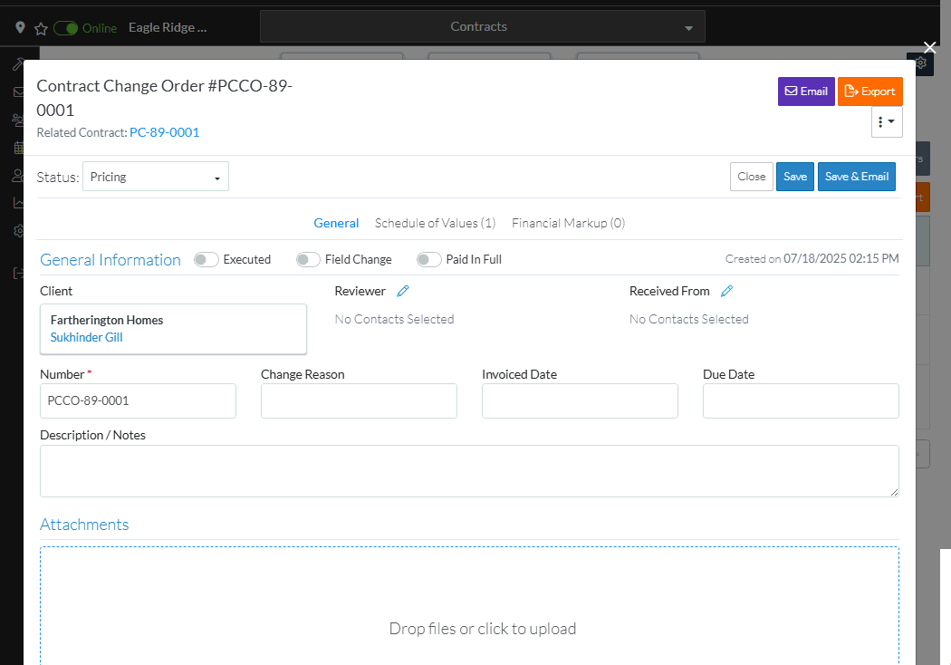Viewport: 951px width, 665px height.
Task: Click the gear icon behind the dialog
Action: tap(921, 63)
